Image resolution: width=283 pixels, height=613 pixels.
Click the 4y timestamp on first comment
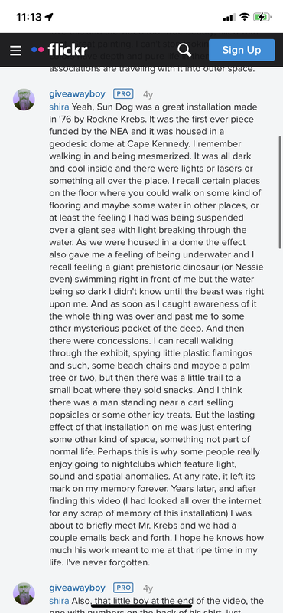click(148, 94)
